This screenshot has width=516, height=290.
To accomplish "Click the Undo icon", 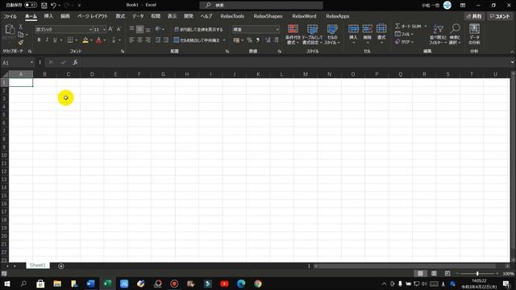I will coord(54,6).
